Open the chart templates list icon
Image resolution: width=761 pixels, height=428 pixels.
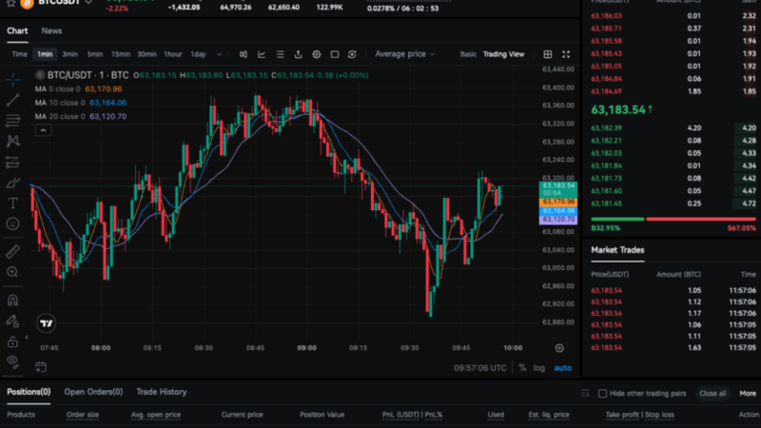click(x=280, y=54)
